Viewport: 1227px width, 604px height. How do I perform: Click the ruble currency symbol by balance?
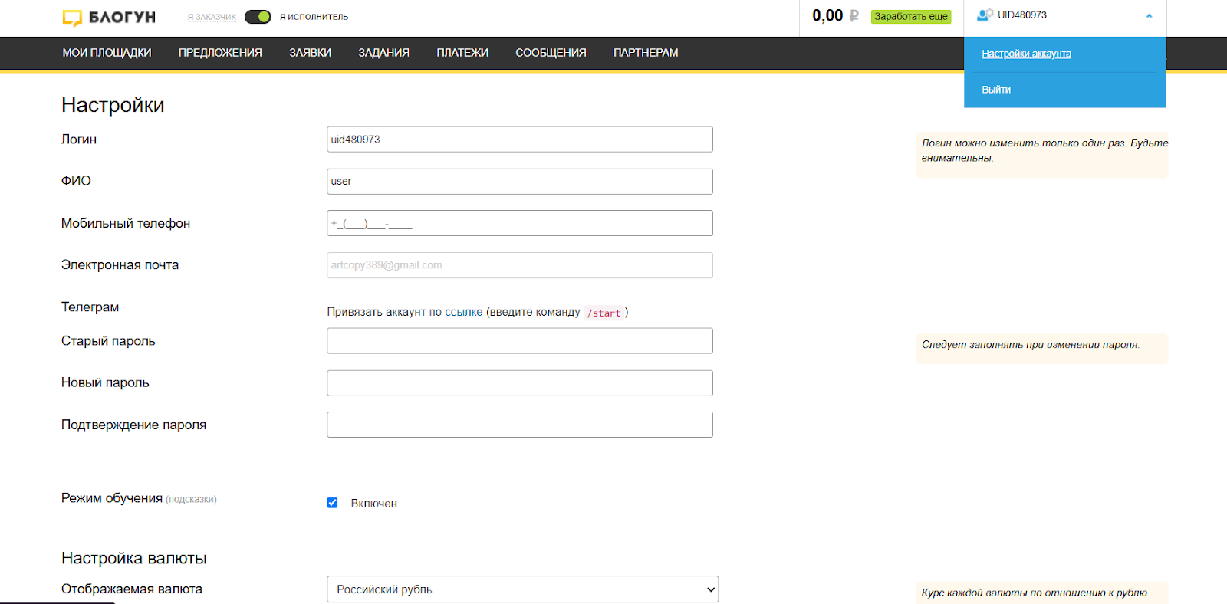pos(854,16)
